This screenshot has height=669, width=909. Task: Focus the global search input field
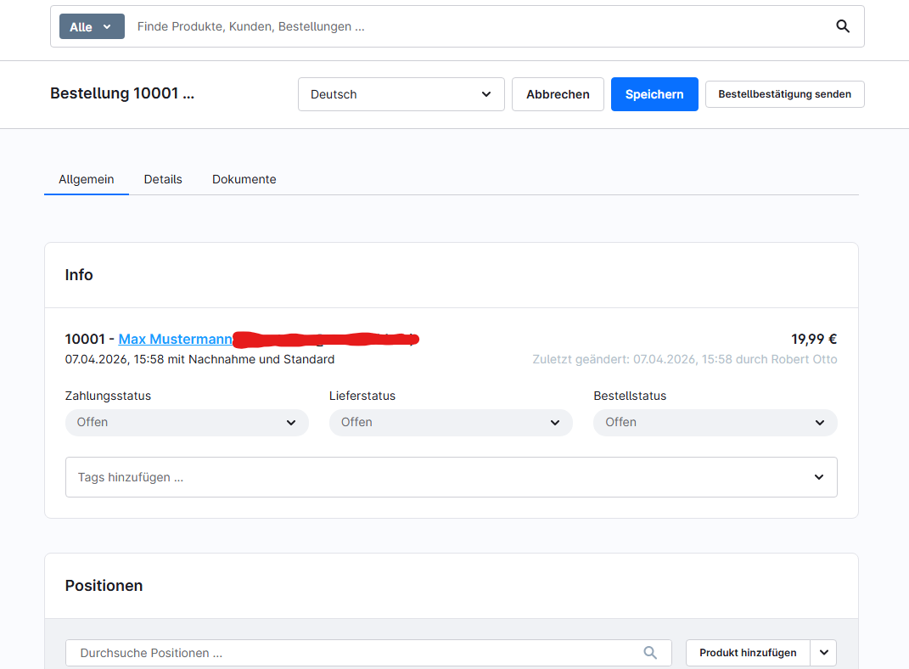(475, 27)
